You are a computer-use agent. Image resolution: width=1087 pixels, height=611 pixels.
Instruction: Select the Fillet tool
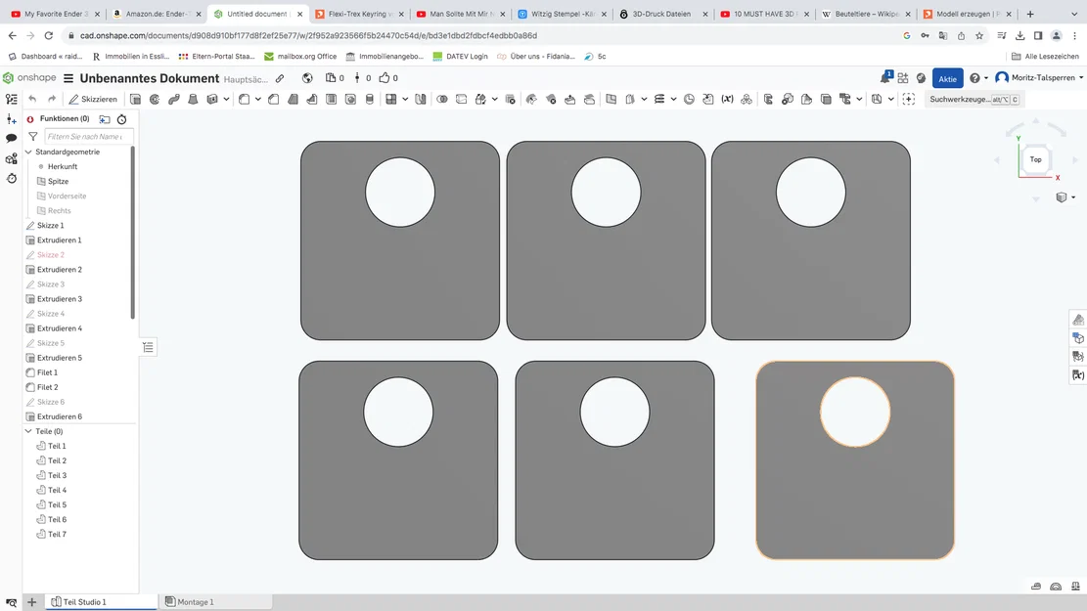point(244,99)
